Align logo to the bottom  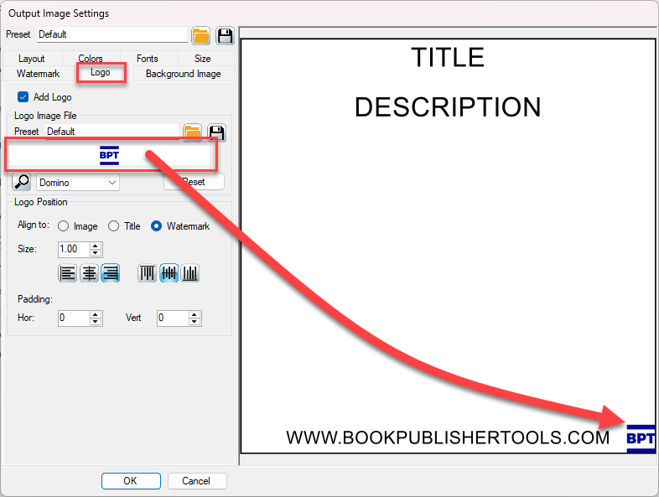pos(190,273)
